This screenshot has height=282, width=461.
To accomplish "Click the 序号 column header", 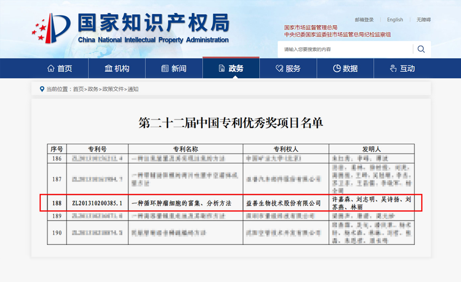I will (x=57, y=149).
